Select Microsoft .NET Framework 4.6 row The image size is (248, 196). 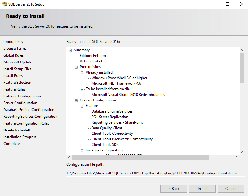(116, 83)
